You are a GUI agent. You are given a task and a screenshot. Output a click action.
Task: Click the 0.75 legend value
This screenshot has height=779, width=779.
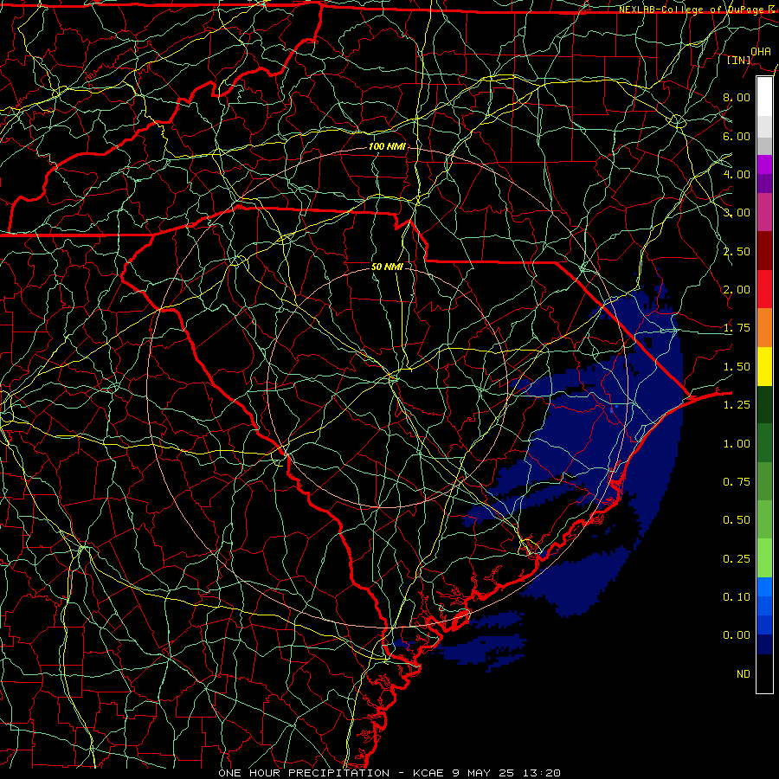pos(737,482)
